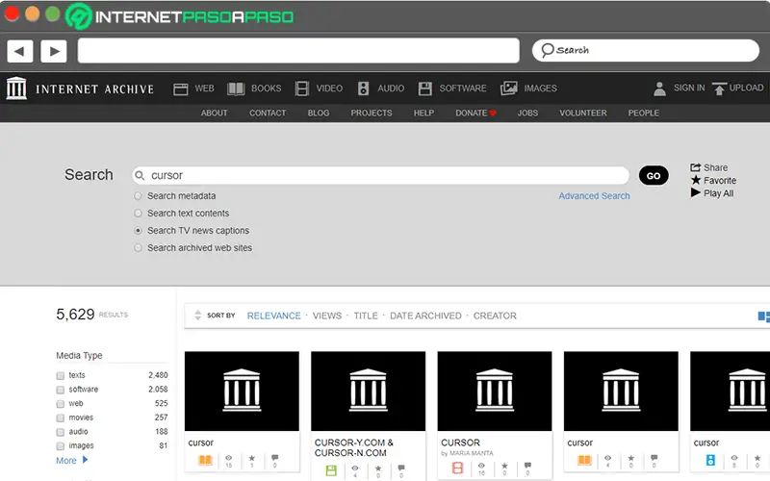Click the cursor search input field
Image resolution: width=770 pixels, height=481 pixels.
pyautogui.click(x=385, y=176)
